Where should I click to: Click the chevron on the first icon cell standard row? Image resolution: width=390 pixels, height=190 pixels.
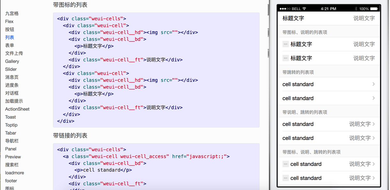coord(373,164)
